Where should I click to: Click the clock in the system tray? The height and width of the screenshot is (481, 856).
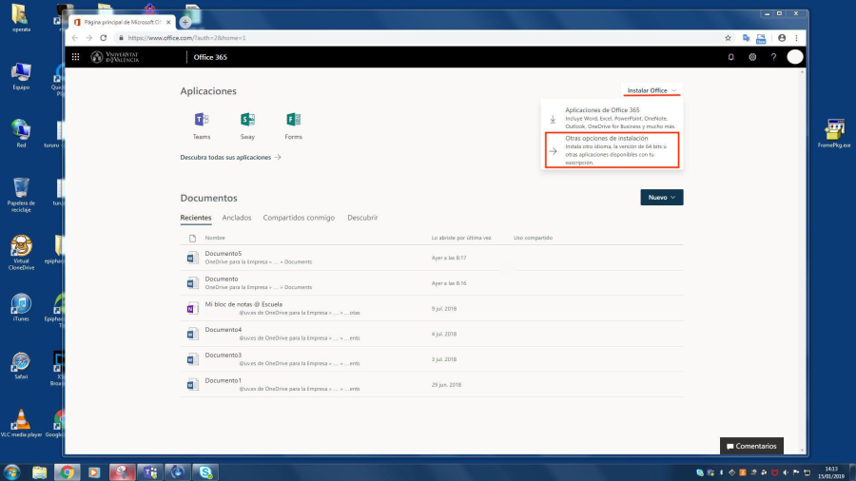pos(831,472)
